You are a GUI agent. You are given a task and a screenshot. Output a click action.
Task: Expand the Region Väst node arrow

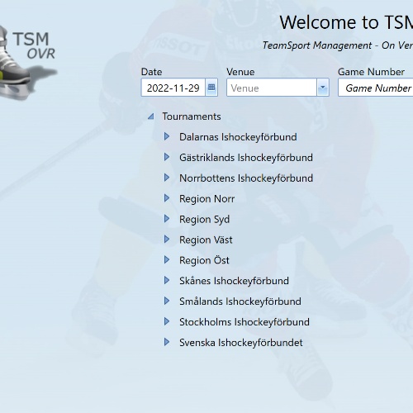(x=167, y=240)
